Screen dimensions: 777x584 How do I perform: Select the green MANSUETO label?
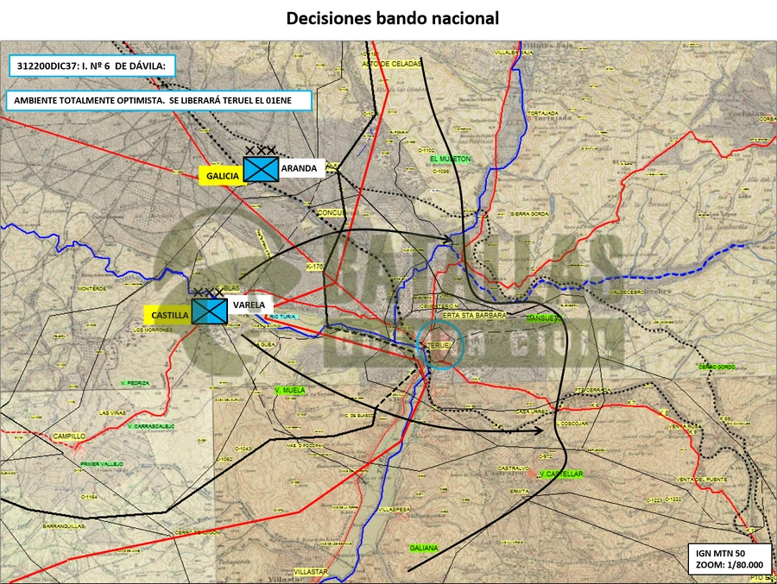coord(544,318)
